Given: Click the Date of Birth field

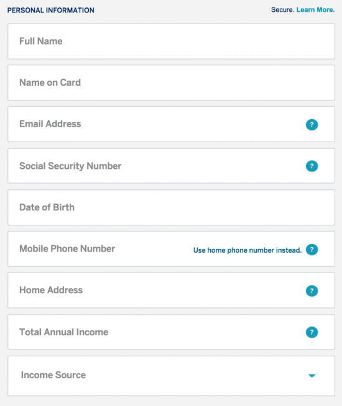Looking at the screenshot, I should (x=171, y=207).
